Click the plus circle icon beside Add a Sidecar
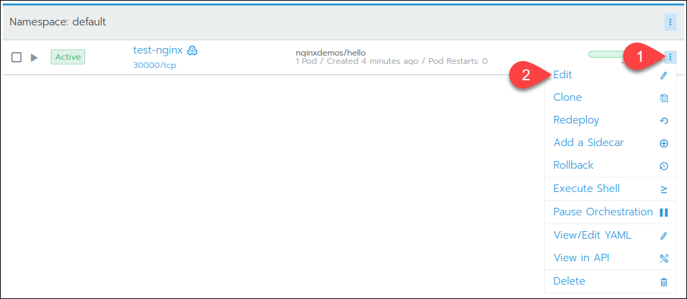 pyautogui.click(x=664, y=143)
